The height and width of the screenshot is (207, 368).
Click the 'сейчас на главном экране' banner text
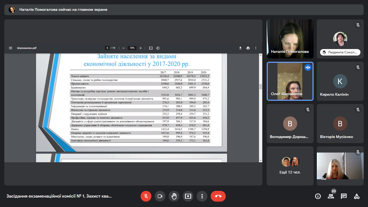83,10
